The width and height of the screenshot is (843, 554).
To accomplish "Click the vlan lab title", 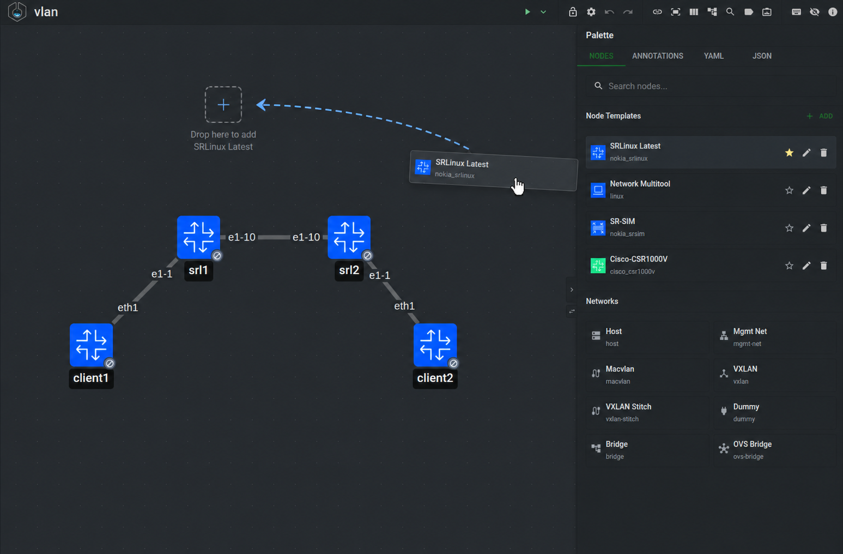I will point(46,12).
